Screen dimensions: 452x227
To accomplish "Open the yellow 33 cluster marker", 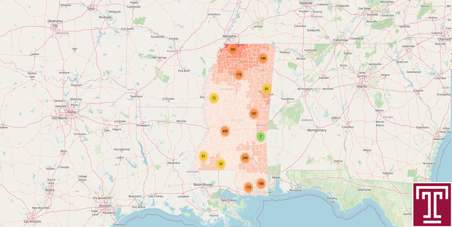I will point(221,164).
